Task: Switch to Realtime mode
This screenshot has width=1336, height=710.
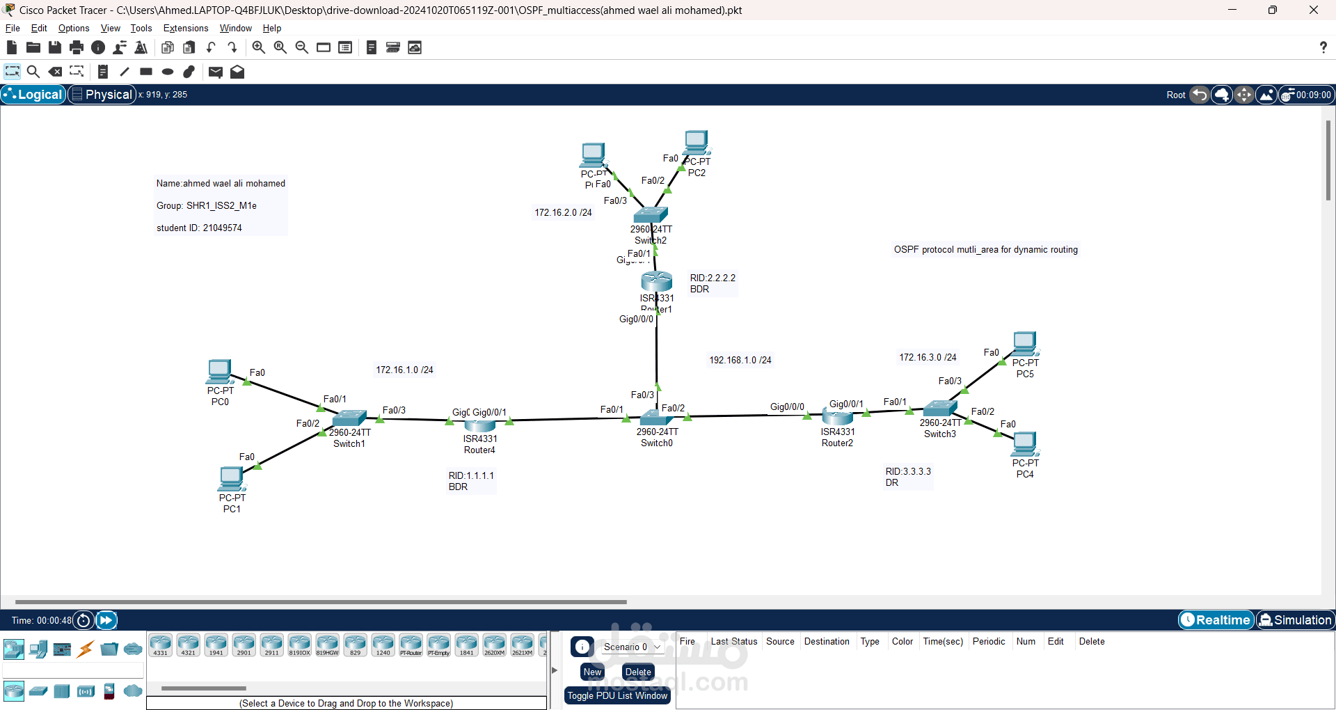Action: tap(1216, 620)
